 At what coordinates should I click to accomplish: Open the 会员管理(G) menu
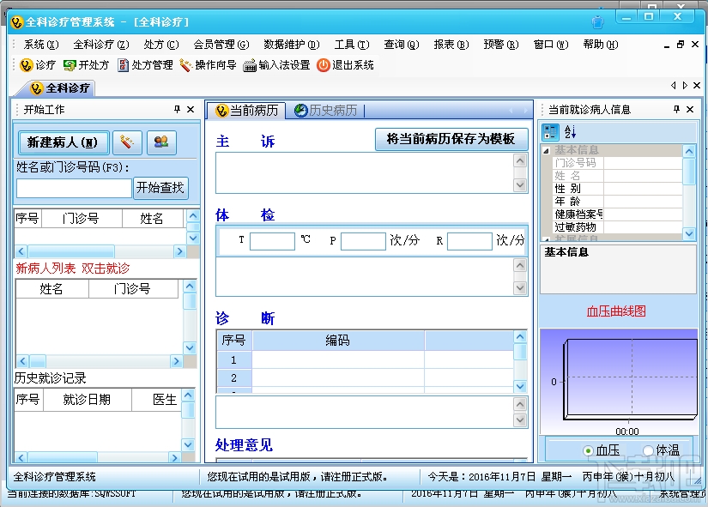221,45
